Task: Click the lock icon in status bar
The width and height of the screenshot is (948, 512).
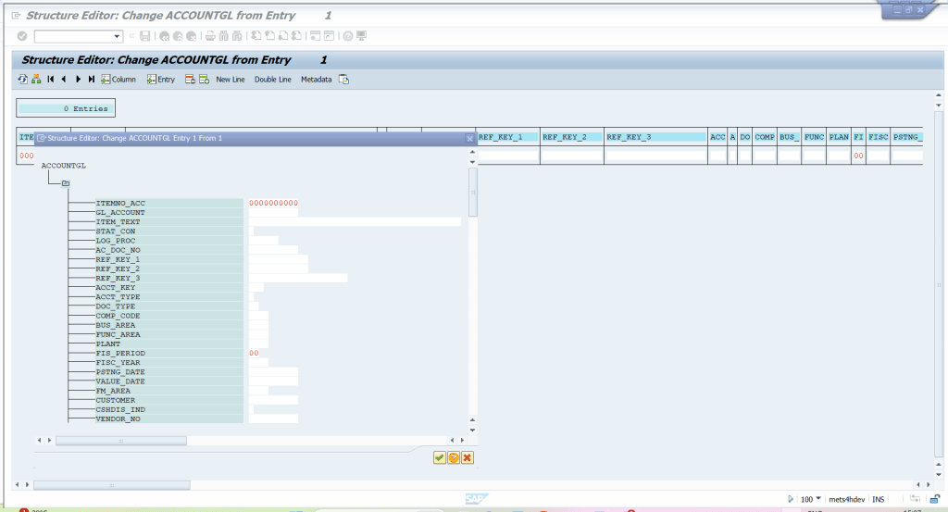Action: point(935,499)
